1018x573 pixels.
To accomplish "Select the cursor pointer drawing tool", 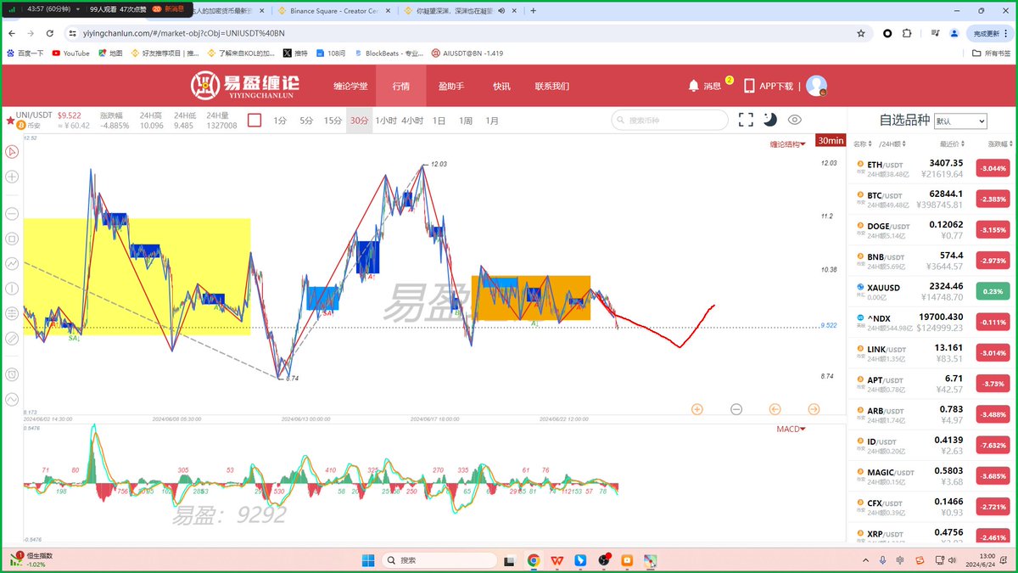I will click(x=12, y=153).
